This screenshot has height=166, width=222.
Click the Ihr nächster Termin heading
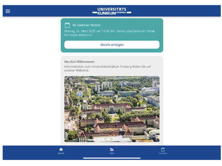(x=86, y=25)
